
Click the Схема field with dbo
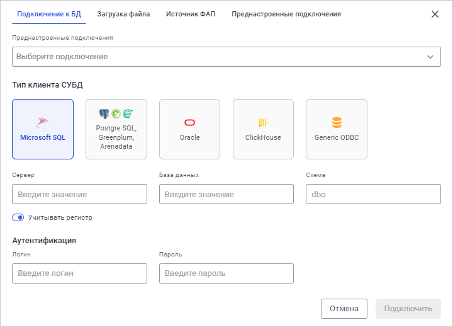click(373, 194)
